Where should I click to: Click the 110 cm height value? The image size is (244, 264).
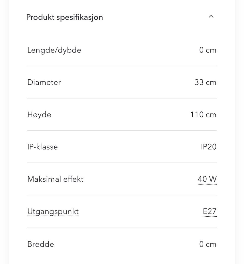(x=203, y=115)
